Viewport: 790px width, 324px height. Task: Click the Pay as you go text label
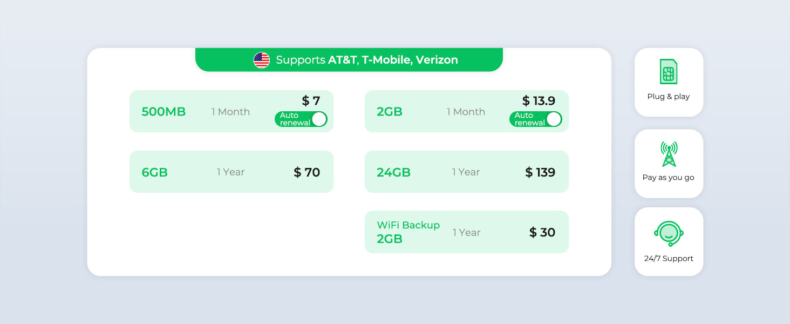[669, 178]
